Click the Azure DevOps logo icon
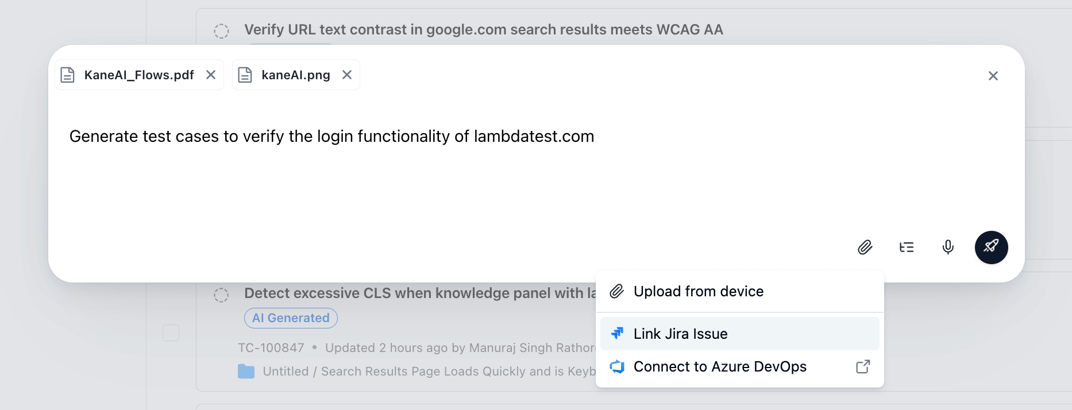 coord(618,366)
